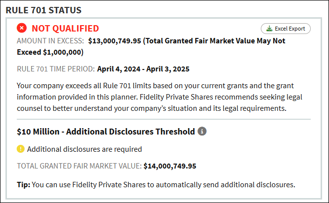
Task: Click the AMOUNT IN EXCESS label
Action: pyautogui.click(x=50, y=41)
